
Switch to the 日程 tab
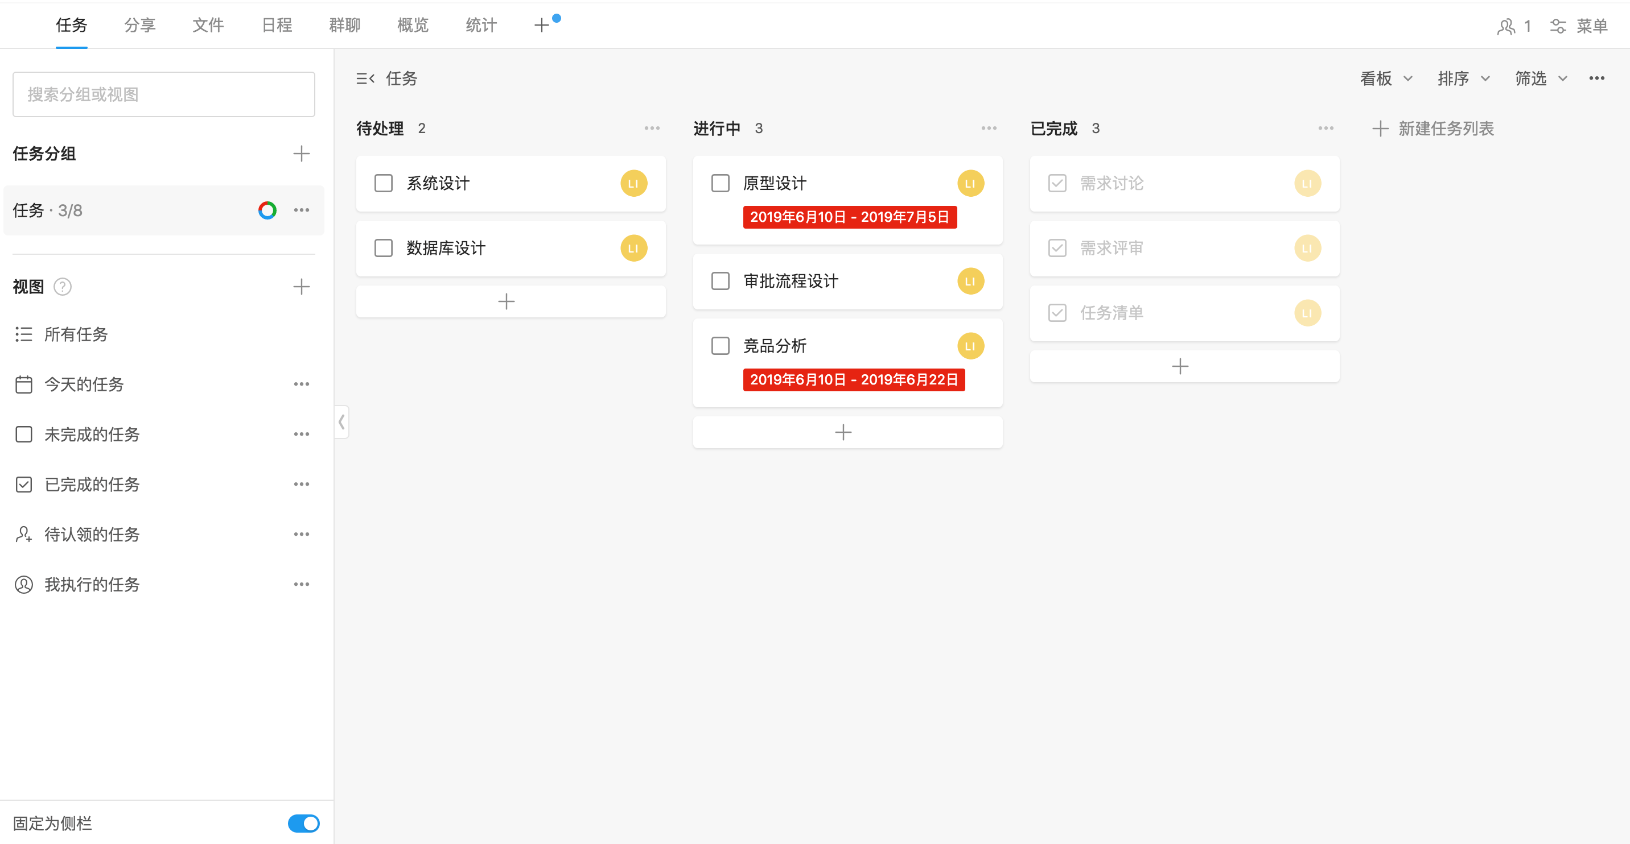point(277,25)
